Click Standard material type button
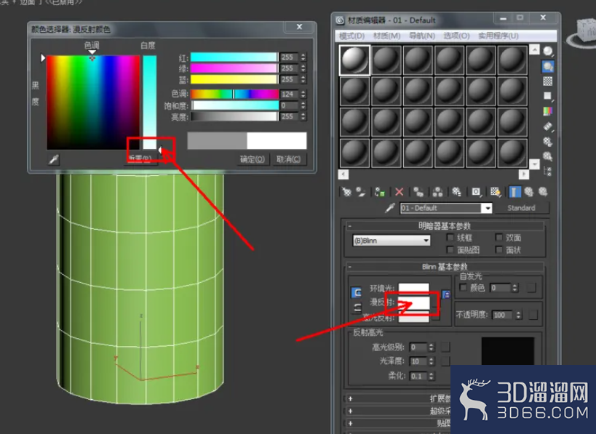This screenshot has width=596, height=434. coord(521,208)
